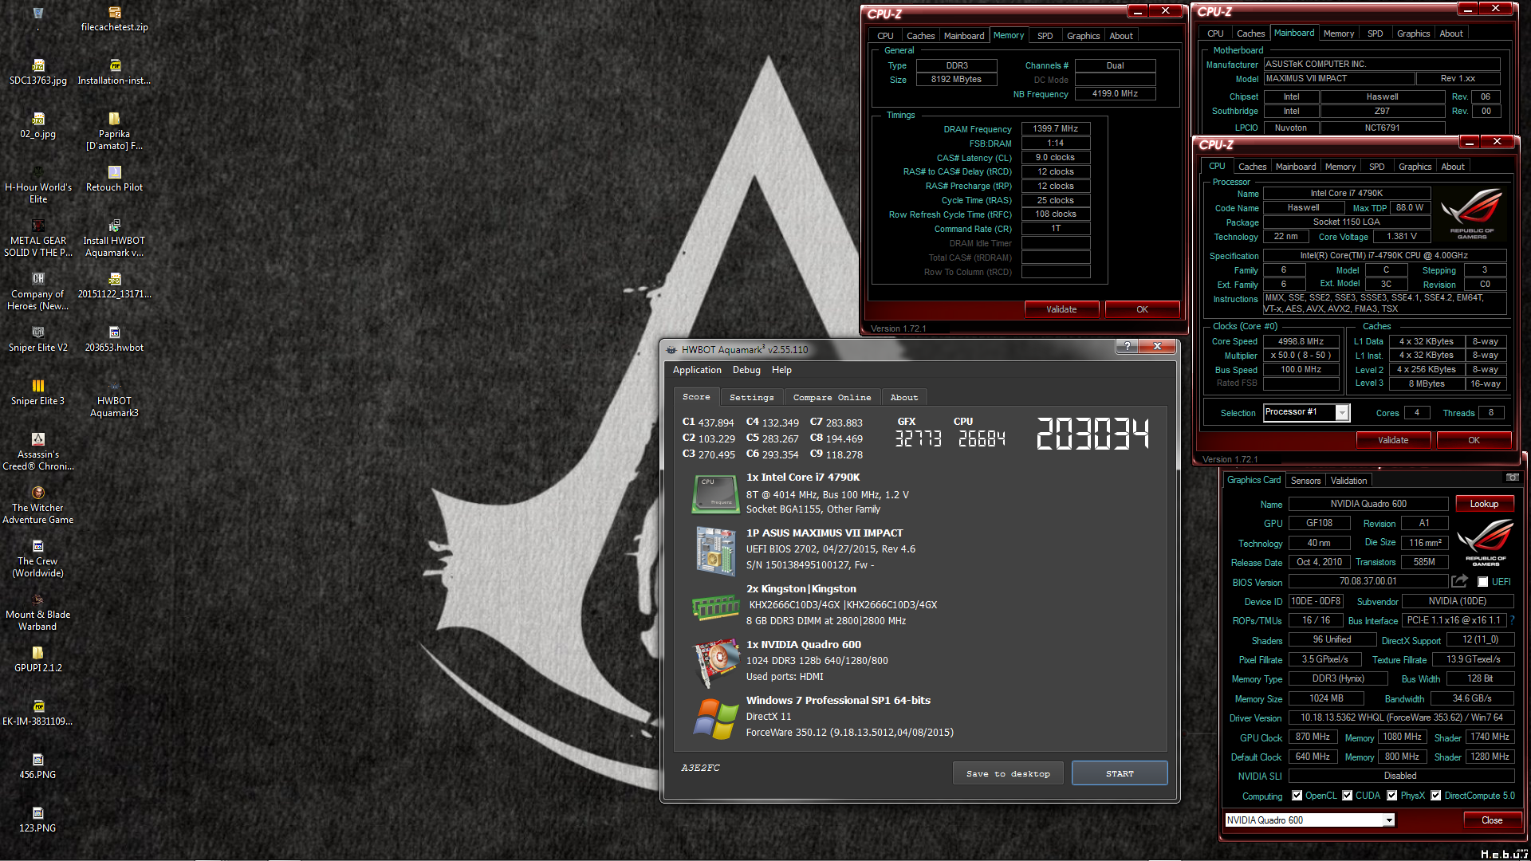Toggle the UEFI checkbox in GPU-Z
Image resolution: width=1531 pixels, height=861 pixels.
pyautogui.click(x=1482, y=582)
